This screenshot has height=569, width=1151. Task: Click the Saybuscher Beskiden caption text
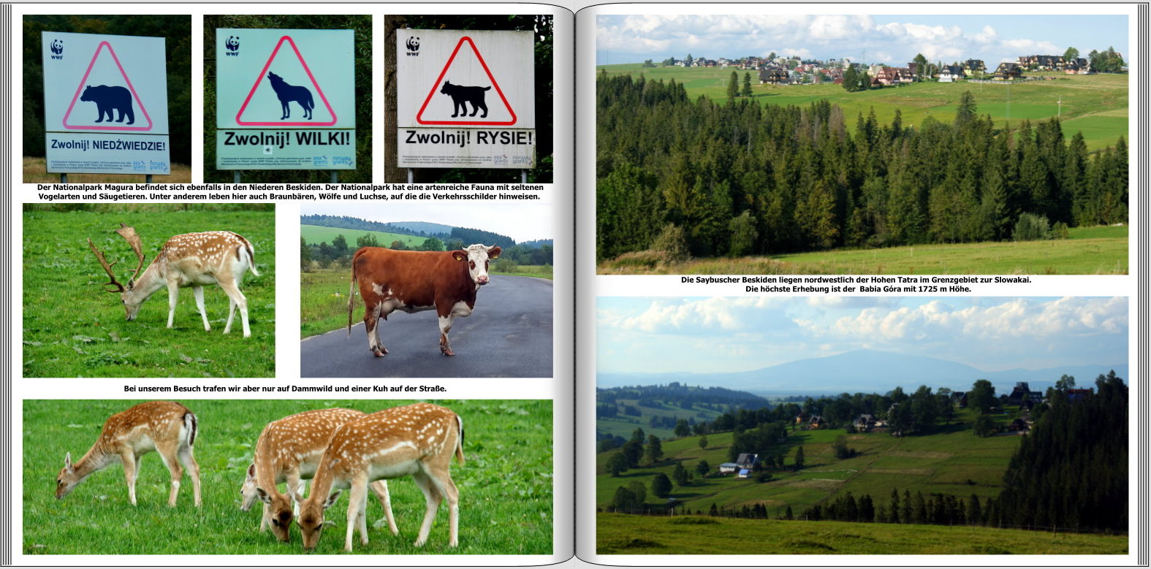point(857,284)
